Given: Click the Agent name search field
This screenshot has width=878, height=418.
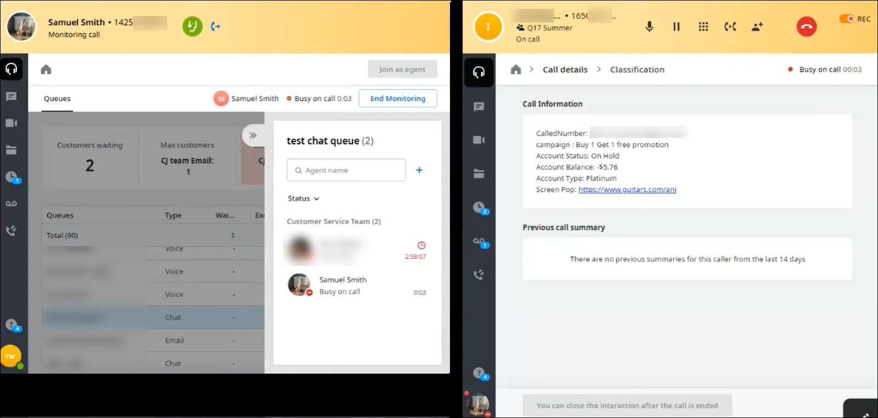Looking at the screenshot, I should pyautogui.click(x=346, y=170).
